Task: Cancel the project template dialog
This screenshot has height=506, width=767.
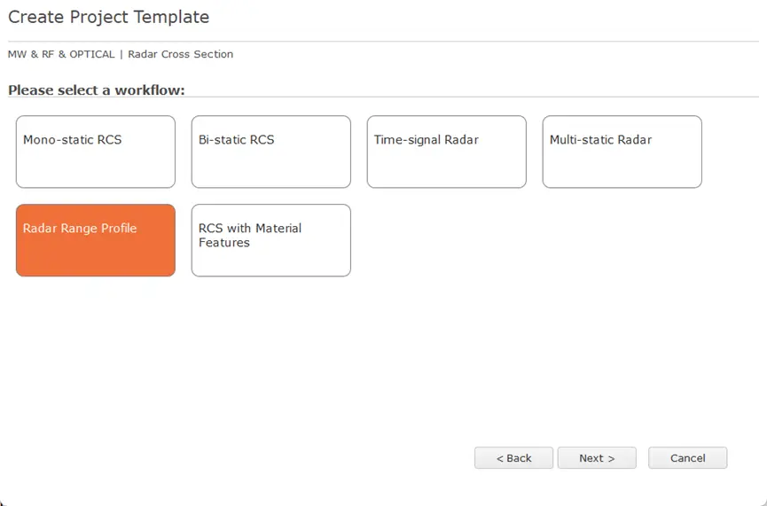Action: [x=688, y=458]
